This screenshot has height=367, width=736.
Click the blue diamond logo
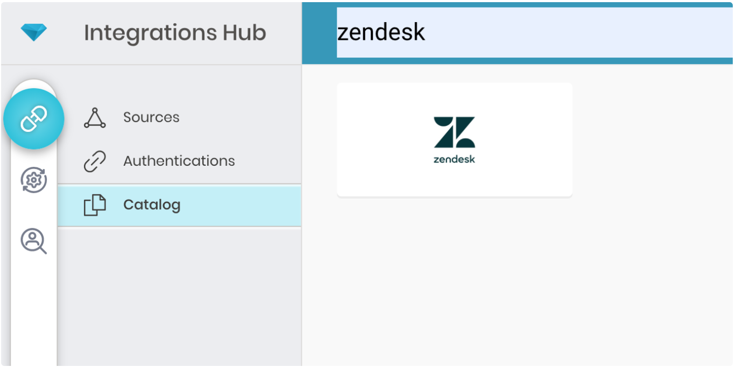pos(34,32)
